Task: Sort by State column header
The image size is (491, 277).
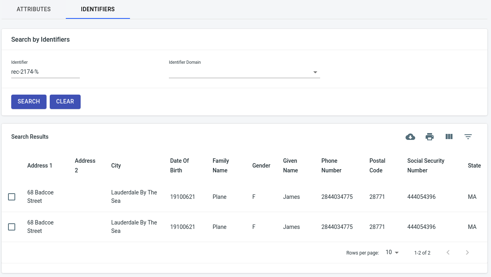Action: tap(474, 166)
